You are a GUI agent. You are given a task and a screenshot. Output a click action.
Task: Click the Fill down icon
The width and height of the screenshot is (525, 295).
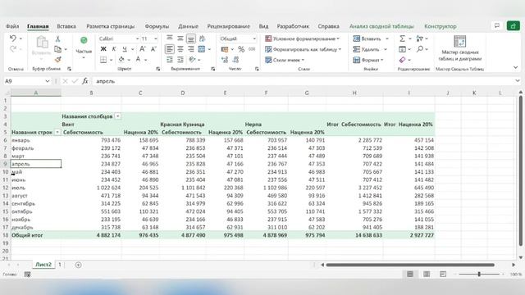point(402,49)
